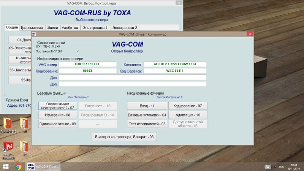
Task: Click the VAG-COM icon in the dialog title bar
Action: pyautogui.click(x=34, y=34)
